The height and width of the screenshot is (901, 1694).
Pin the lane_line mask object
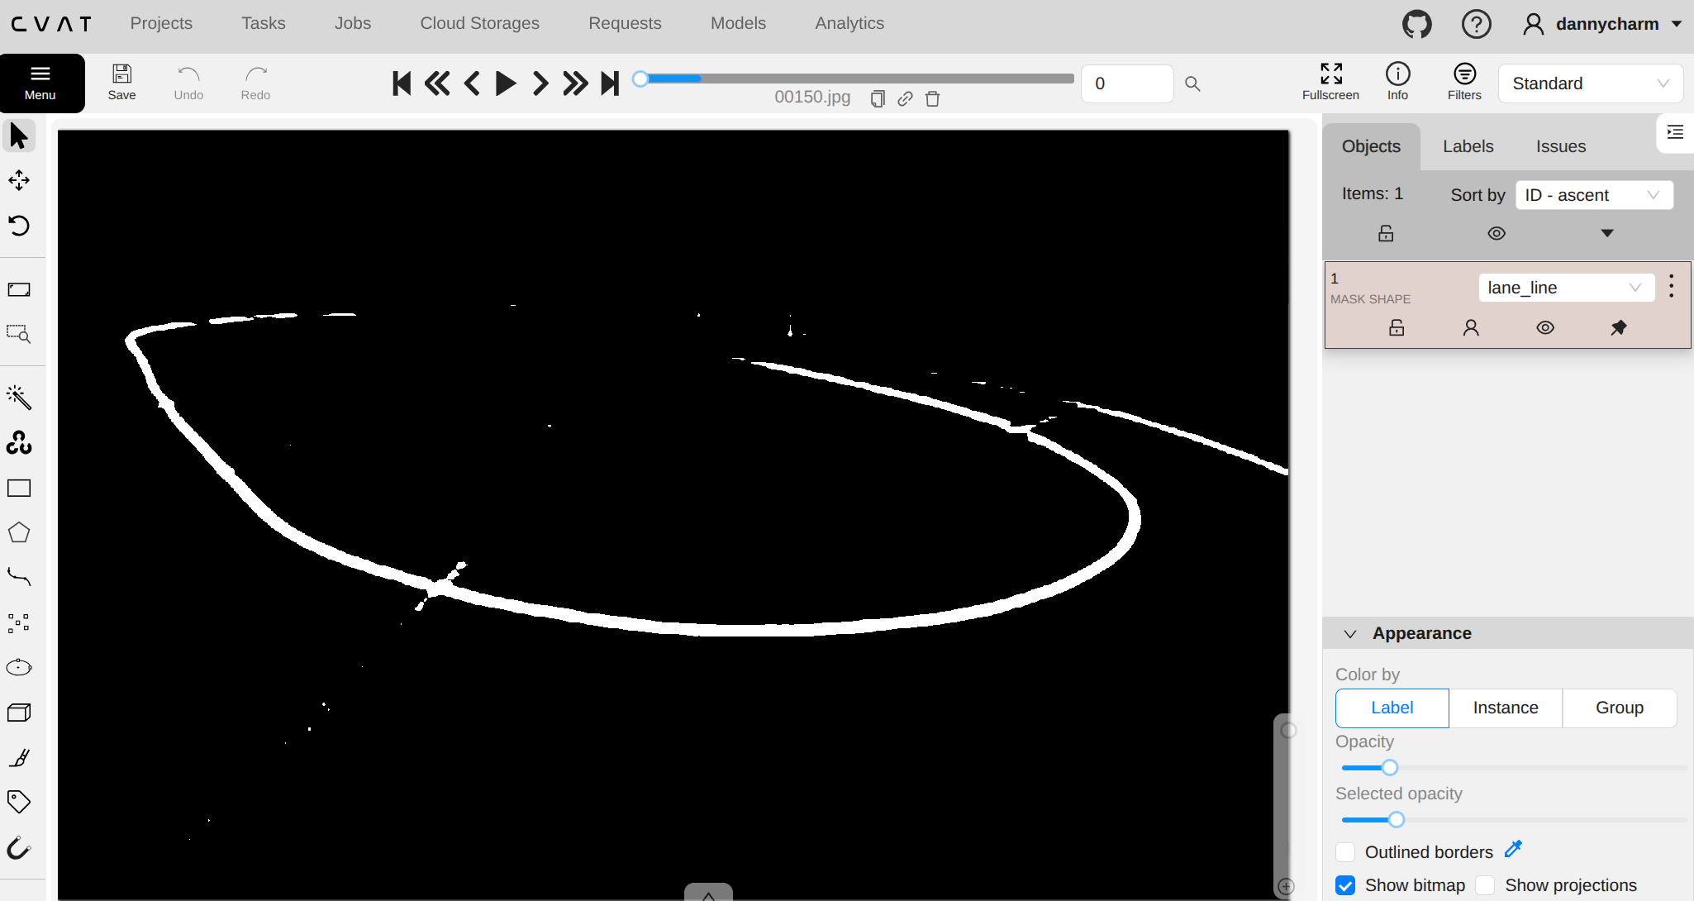pos(1618,328)
